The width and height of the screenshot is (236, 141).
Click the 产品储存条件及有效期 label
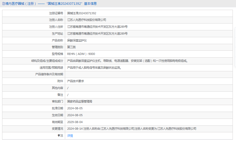[49, 74]
